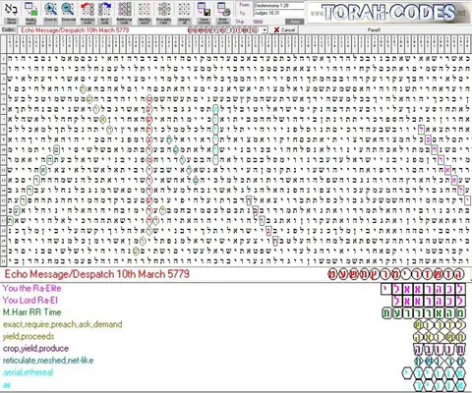This screenshot has width=472, height=393.
Task: Click cyan hexagon Hebrew letters beside aerial,ethereal
Action: pyautogui.click(x=434, y=373)
